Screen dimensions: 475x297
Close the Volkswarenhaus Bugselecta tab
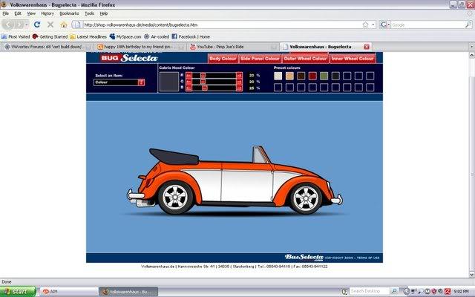pyautogui.click(x=366, y=47)
